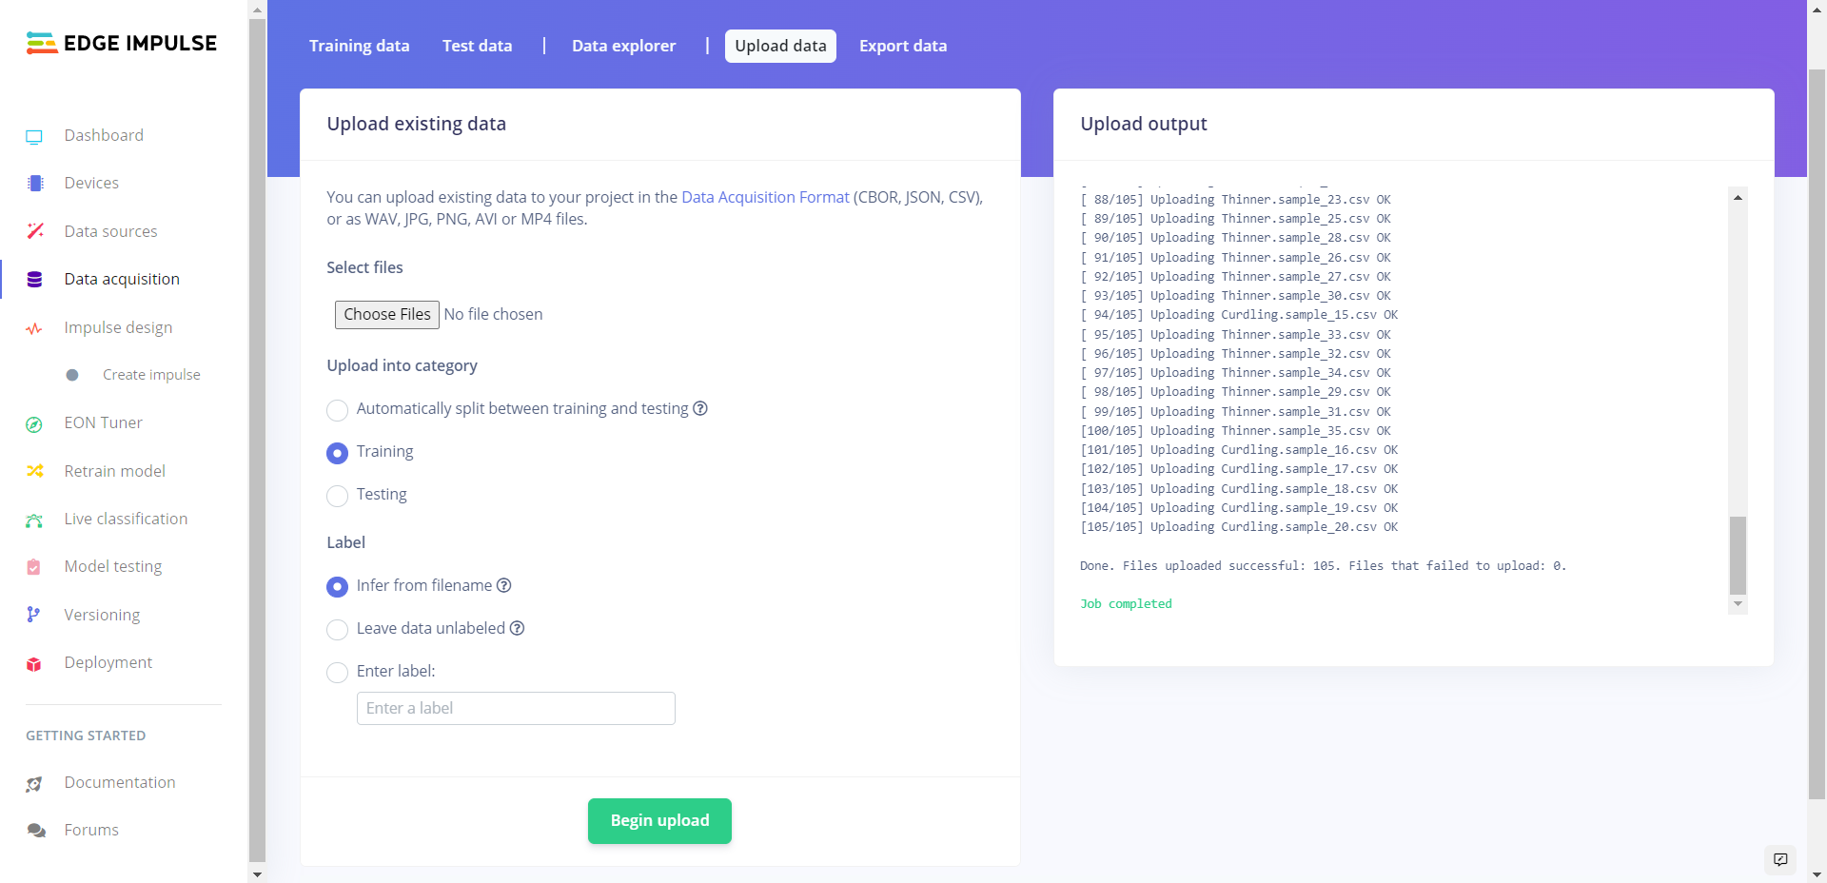Open the Retrain model page
Viewport: 1827px width, 883px height.
pyautogui.click(x=114, y=471)
